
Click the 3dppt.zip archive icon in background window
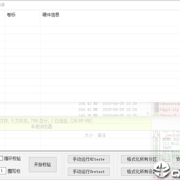coord(156,109)
